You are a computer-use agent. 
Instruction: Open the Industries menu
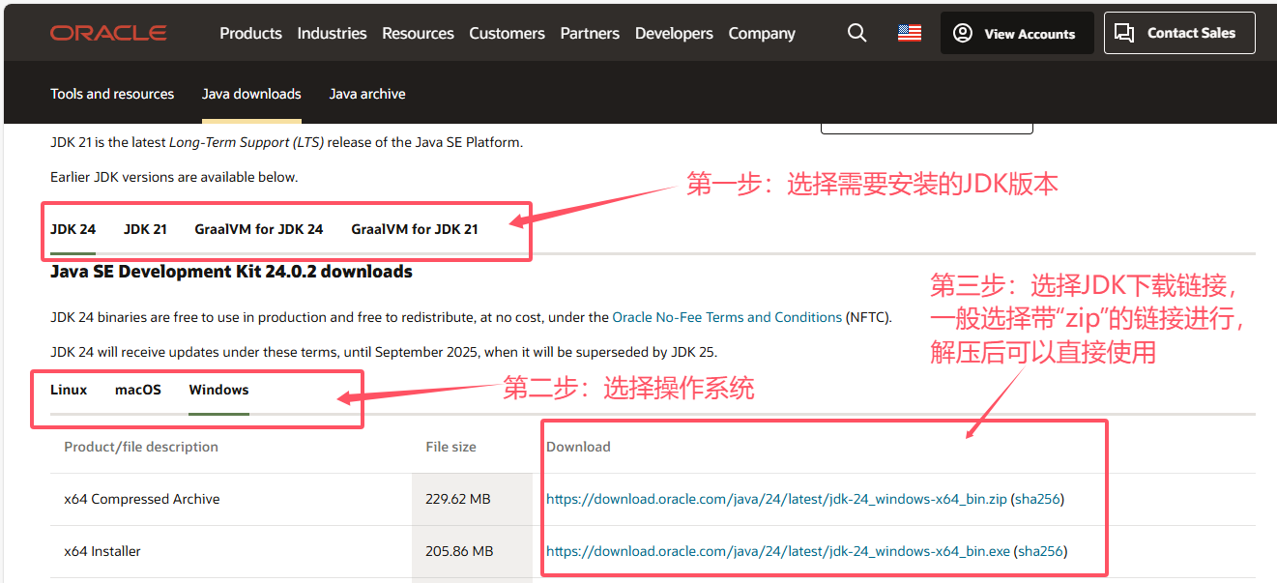(332, 33)
